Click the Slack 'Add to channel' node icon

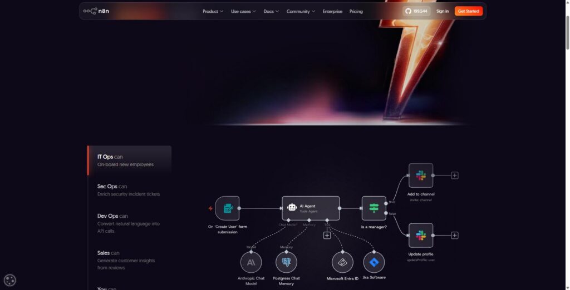coord(421,176)
